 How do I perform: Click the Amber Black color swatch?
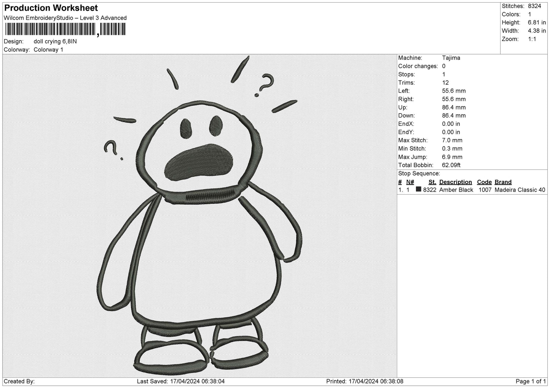pos(419,189)
